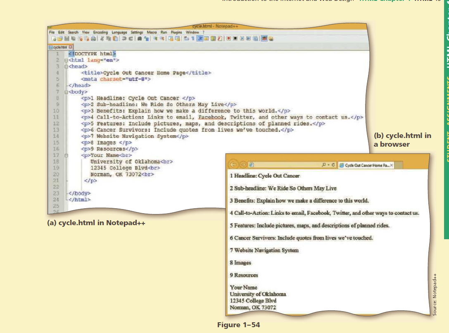Screen dimensions: 449x333
Task: Open the Encoding menu
Action: pos(100,33)
